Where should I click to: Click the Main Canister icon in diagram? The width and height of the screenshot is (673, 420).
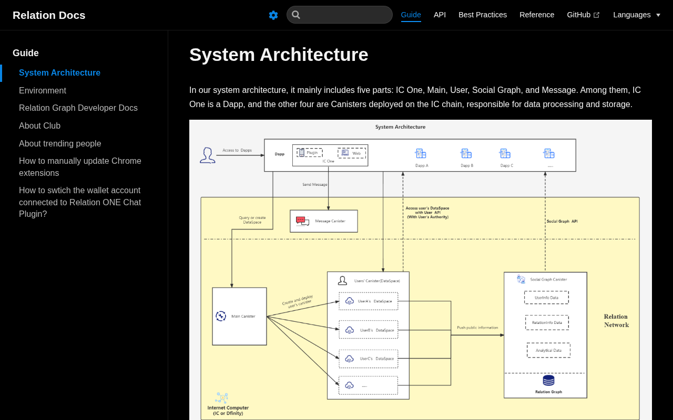point(221,316)
